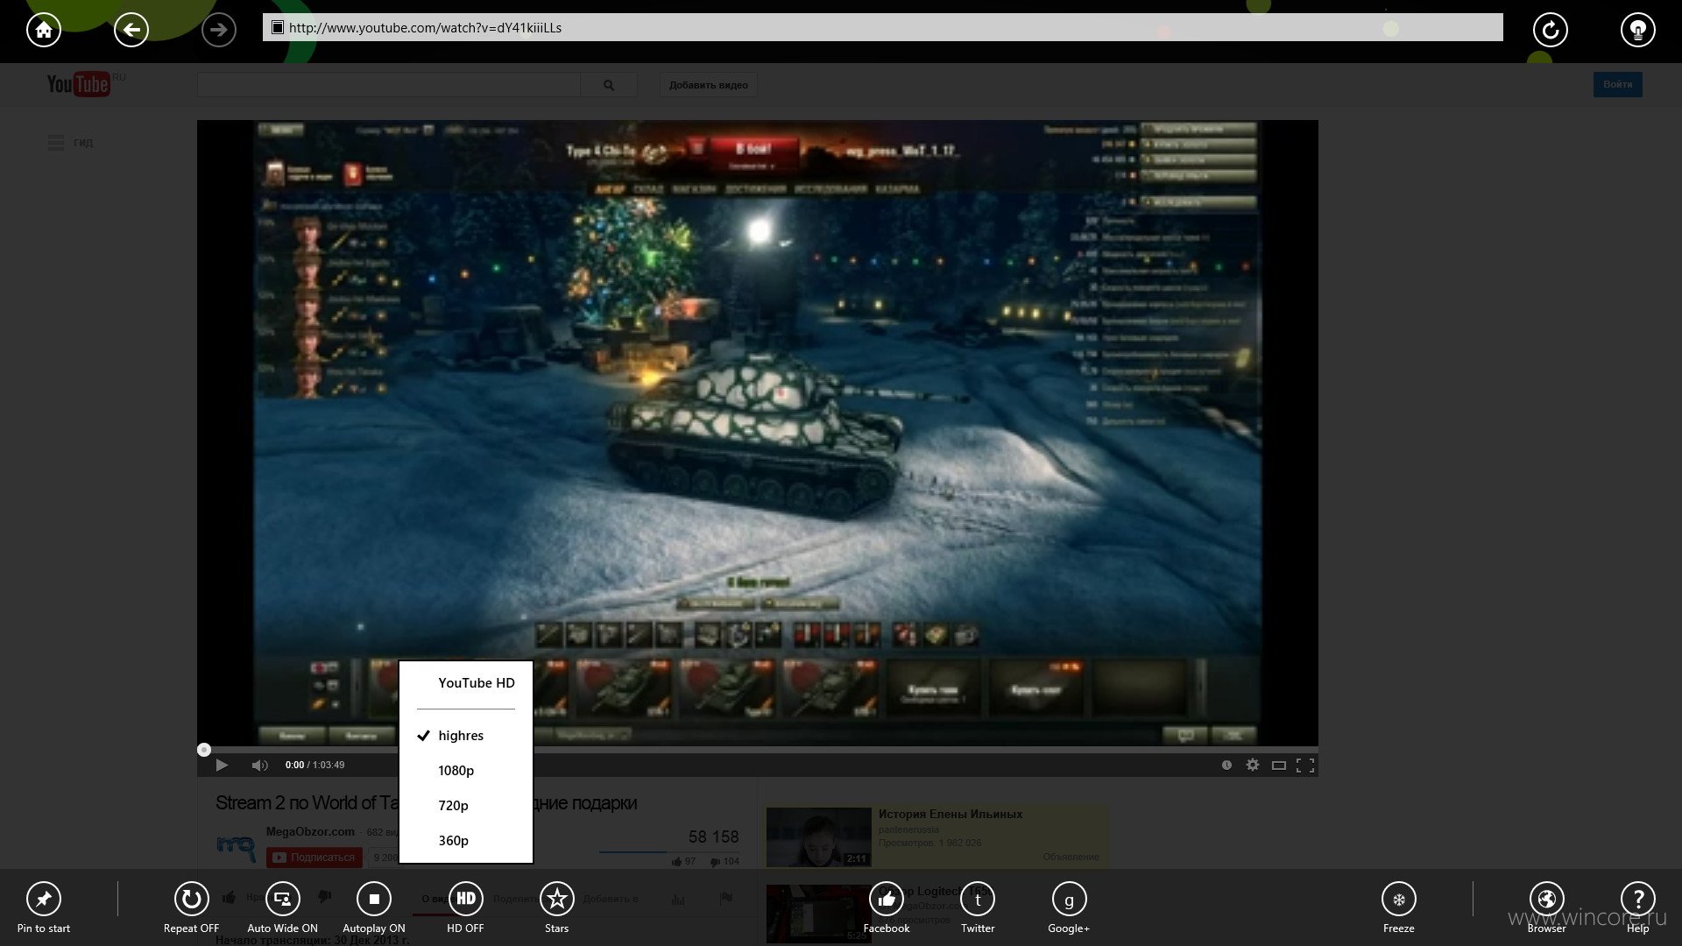Click the MegaObzor channel avatar

click(x=236, y=846)
